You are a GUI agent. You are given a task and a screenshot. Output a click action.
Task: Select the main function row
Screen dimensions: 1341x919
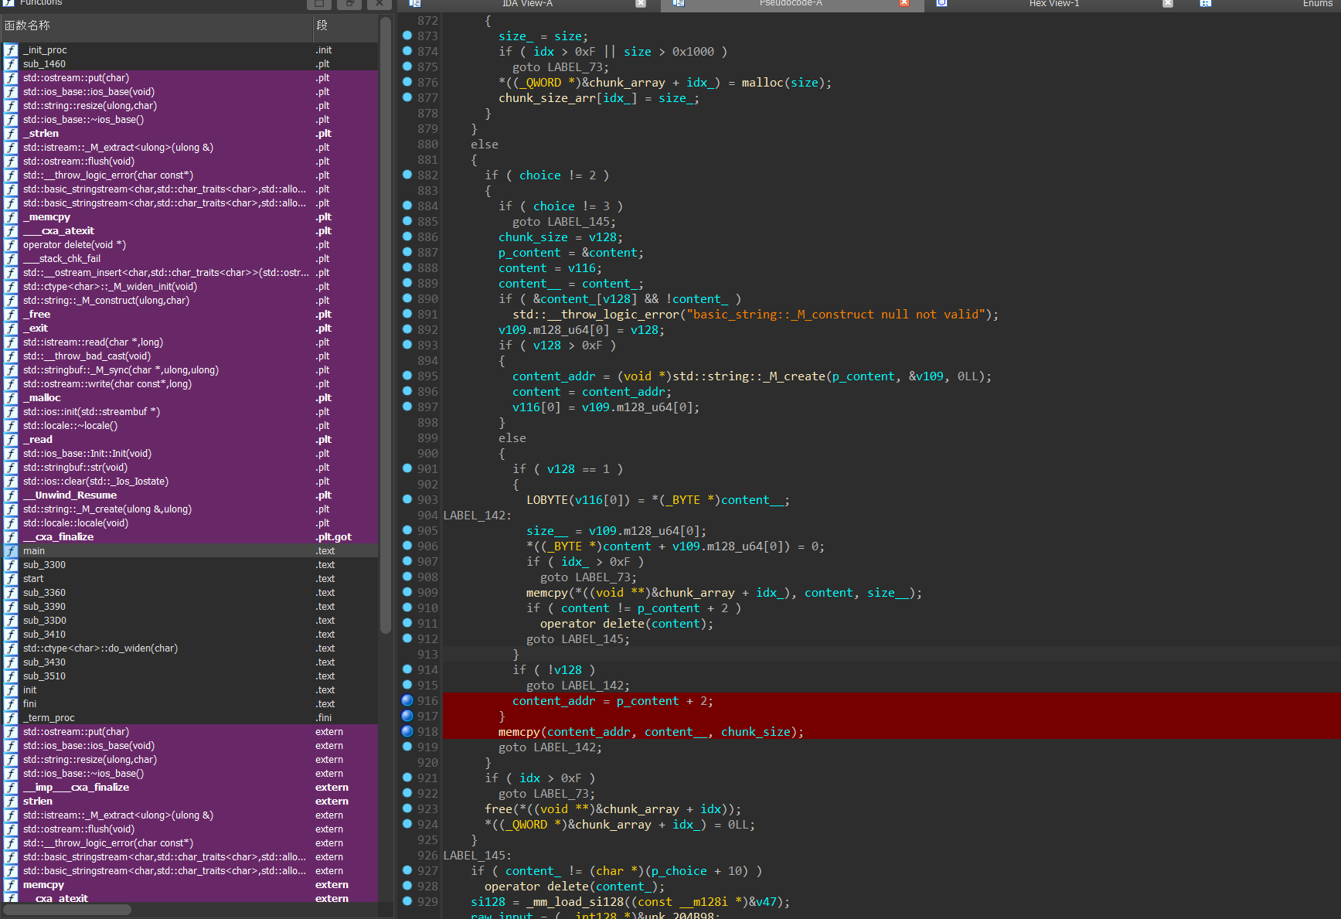click(x=189, y=551)
